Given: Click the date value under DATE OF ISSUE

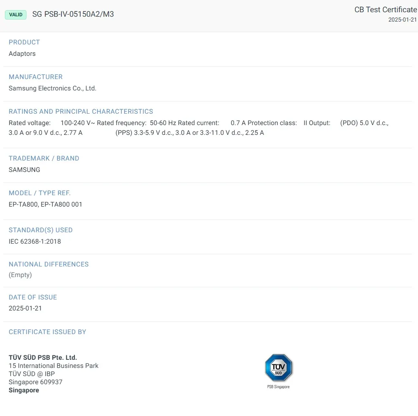Looking at the screenshot, I should pyautogui.click(x=25, y=308).
